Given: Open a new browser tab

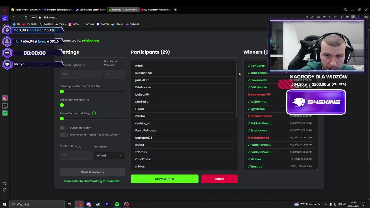Looking at the screenshot, I should (175, 10).
